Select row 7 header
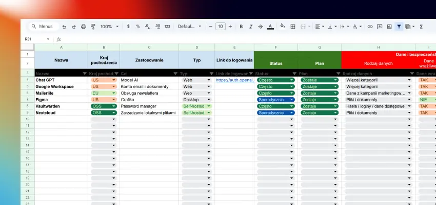 click(x=28, y=100)
